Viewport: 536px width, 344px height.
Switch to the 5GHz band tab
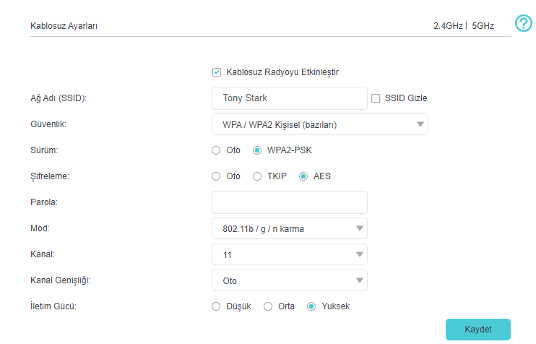coord(483,26)
